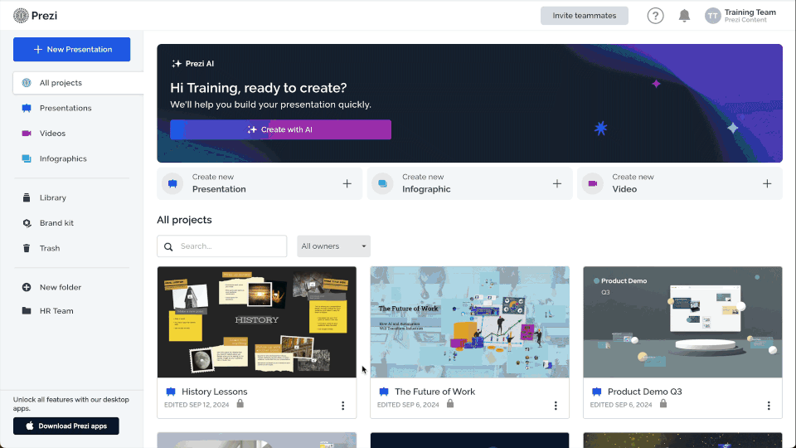Click the blue presentation icon in Create new Presentation
The image size is (796, 448).
[x=172, y=183]
